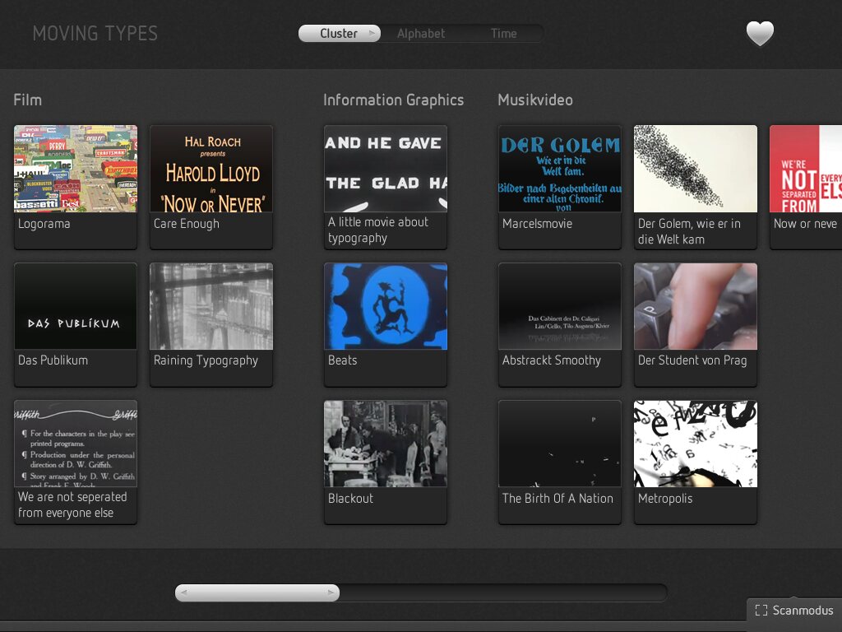This screenshot has width=842, height=632.
Task: Open A little movie about typography thumbnail
Action: tap(386, 169)
